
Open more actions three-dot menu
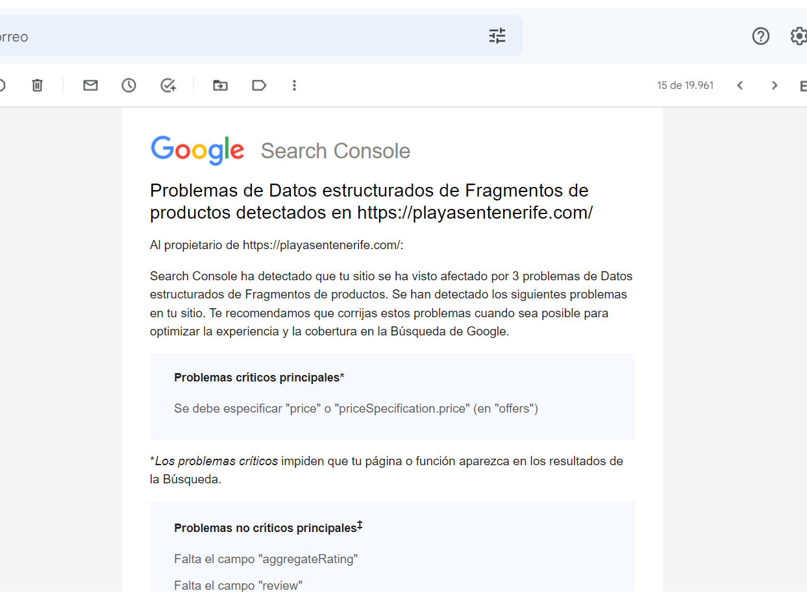(294, 85)
